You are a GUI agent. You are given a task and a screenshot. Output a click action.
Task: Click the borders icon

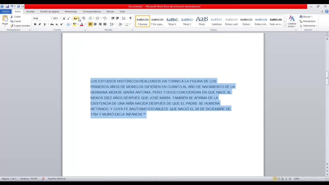127,24
